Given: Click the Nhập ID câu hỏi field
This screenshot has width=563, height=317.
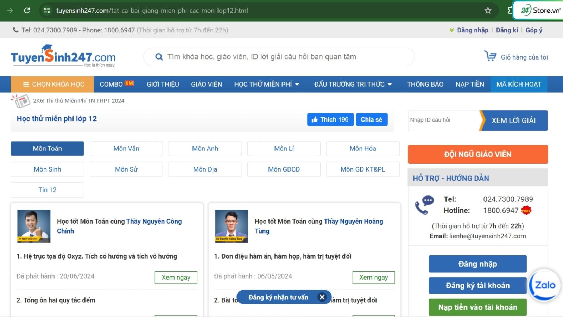Looking at the screenshot, I should point(444,120).
